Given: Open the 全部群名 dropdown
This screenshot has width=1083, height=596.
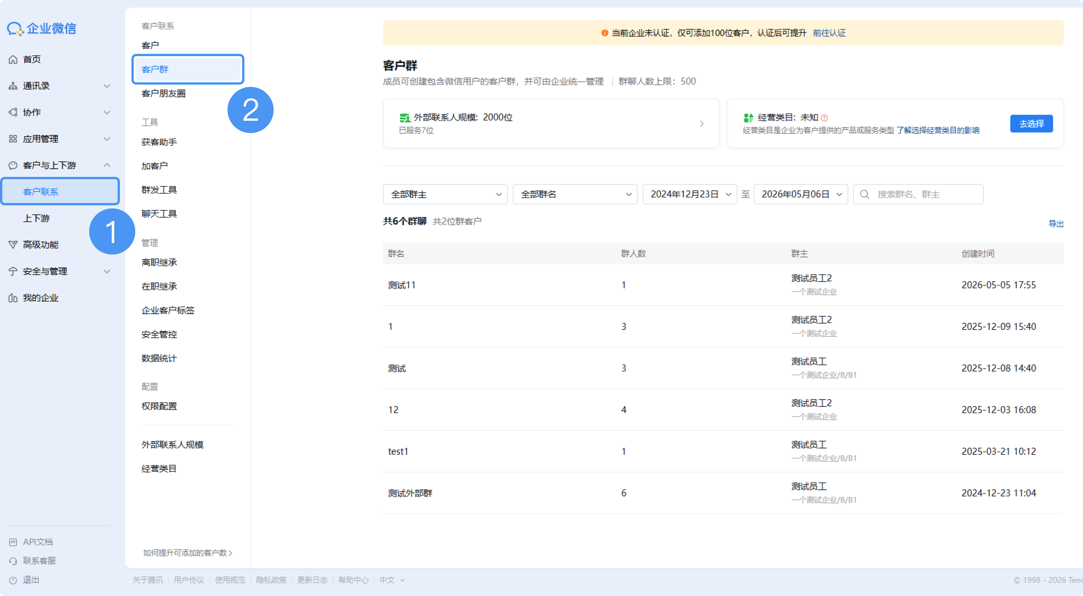Looking at the screenshot, I should pyautogui.click(x=575, y=194).
